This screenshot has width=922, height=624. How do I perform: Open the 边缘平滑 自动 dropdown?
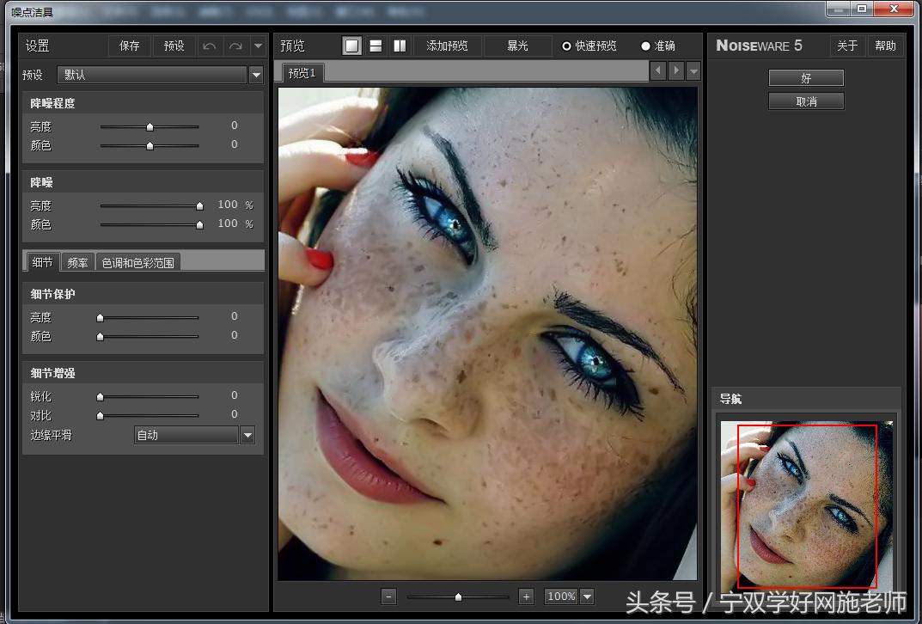point(247,435)
